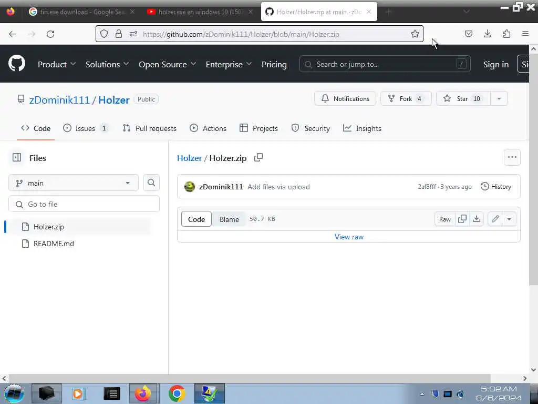This screenshot has width=538, height=404.
Task: Click the pencil edit file icon
Action: [495, 219]
